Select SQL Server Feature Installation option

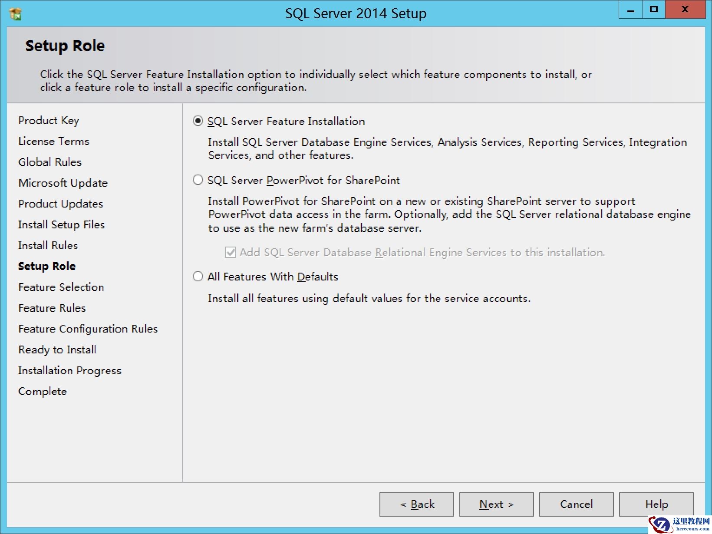pyautogui.click(x=198, y=121)
